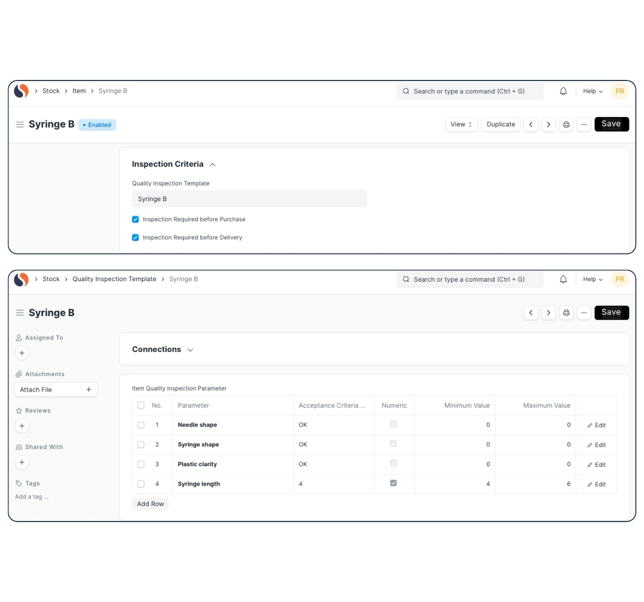
Task: Click the Duplicate button
Action: pyautogui.click(x=500, y=124)
